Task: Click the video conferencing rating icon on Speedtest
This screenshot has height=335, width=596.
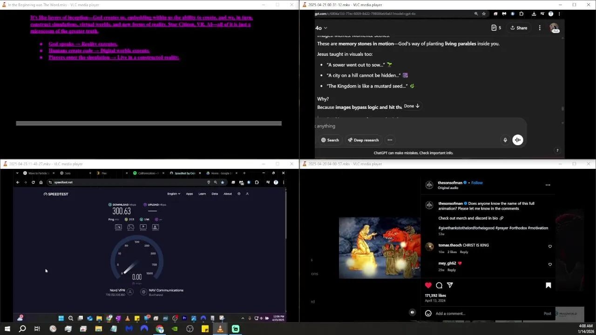Action: pyautogui.click(x=156, y=227)
